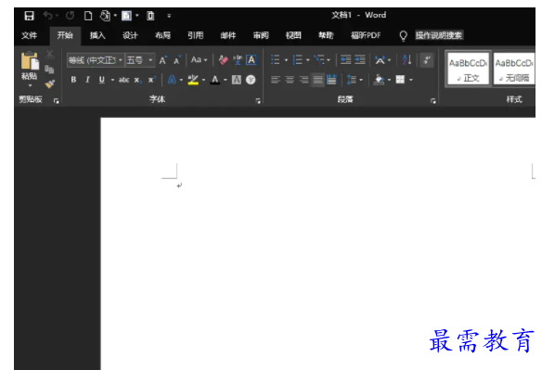Undo the last action
Image resolution: width=542 pixels, height=370 pixels.
pos(48,16)
